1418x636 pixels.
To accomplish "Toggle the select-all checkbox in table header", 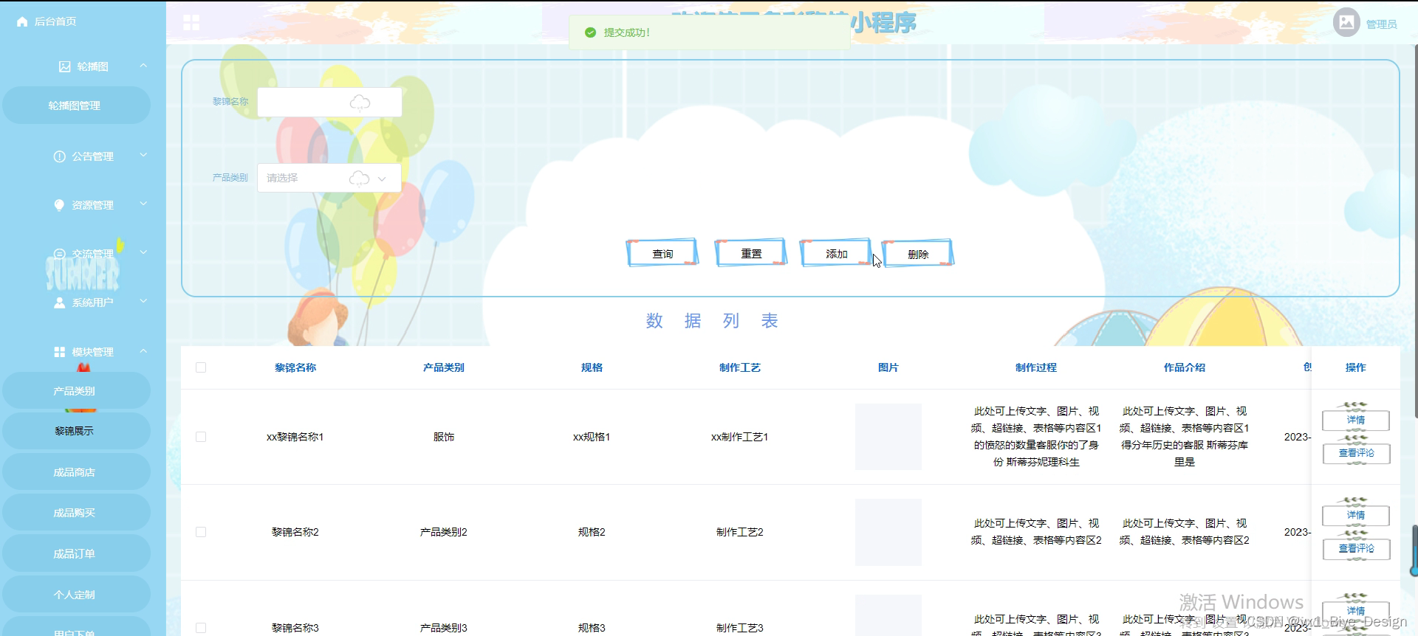I will 201,367.
